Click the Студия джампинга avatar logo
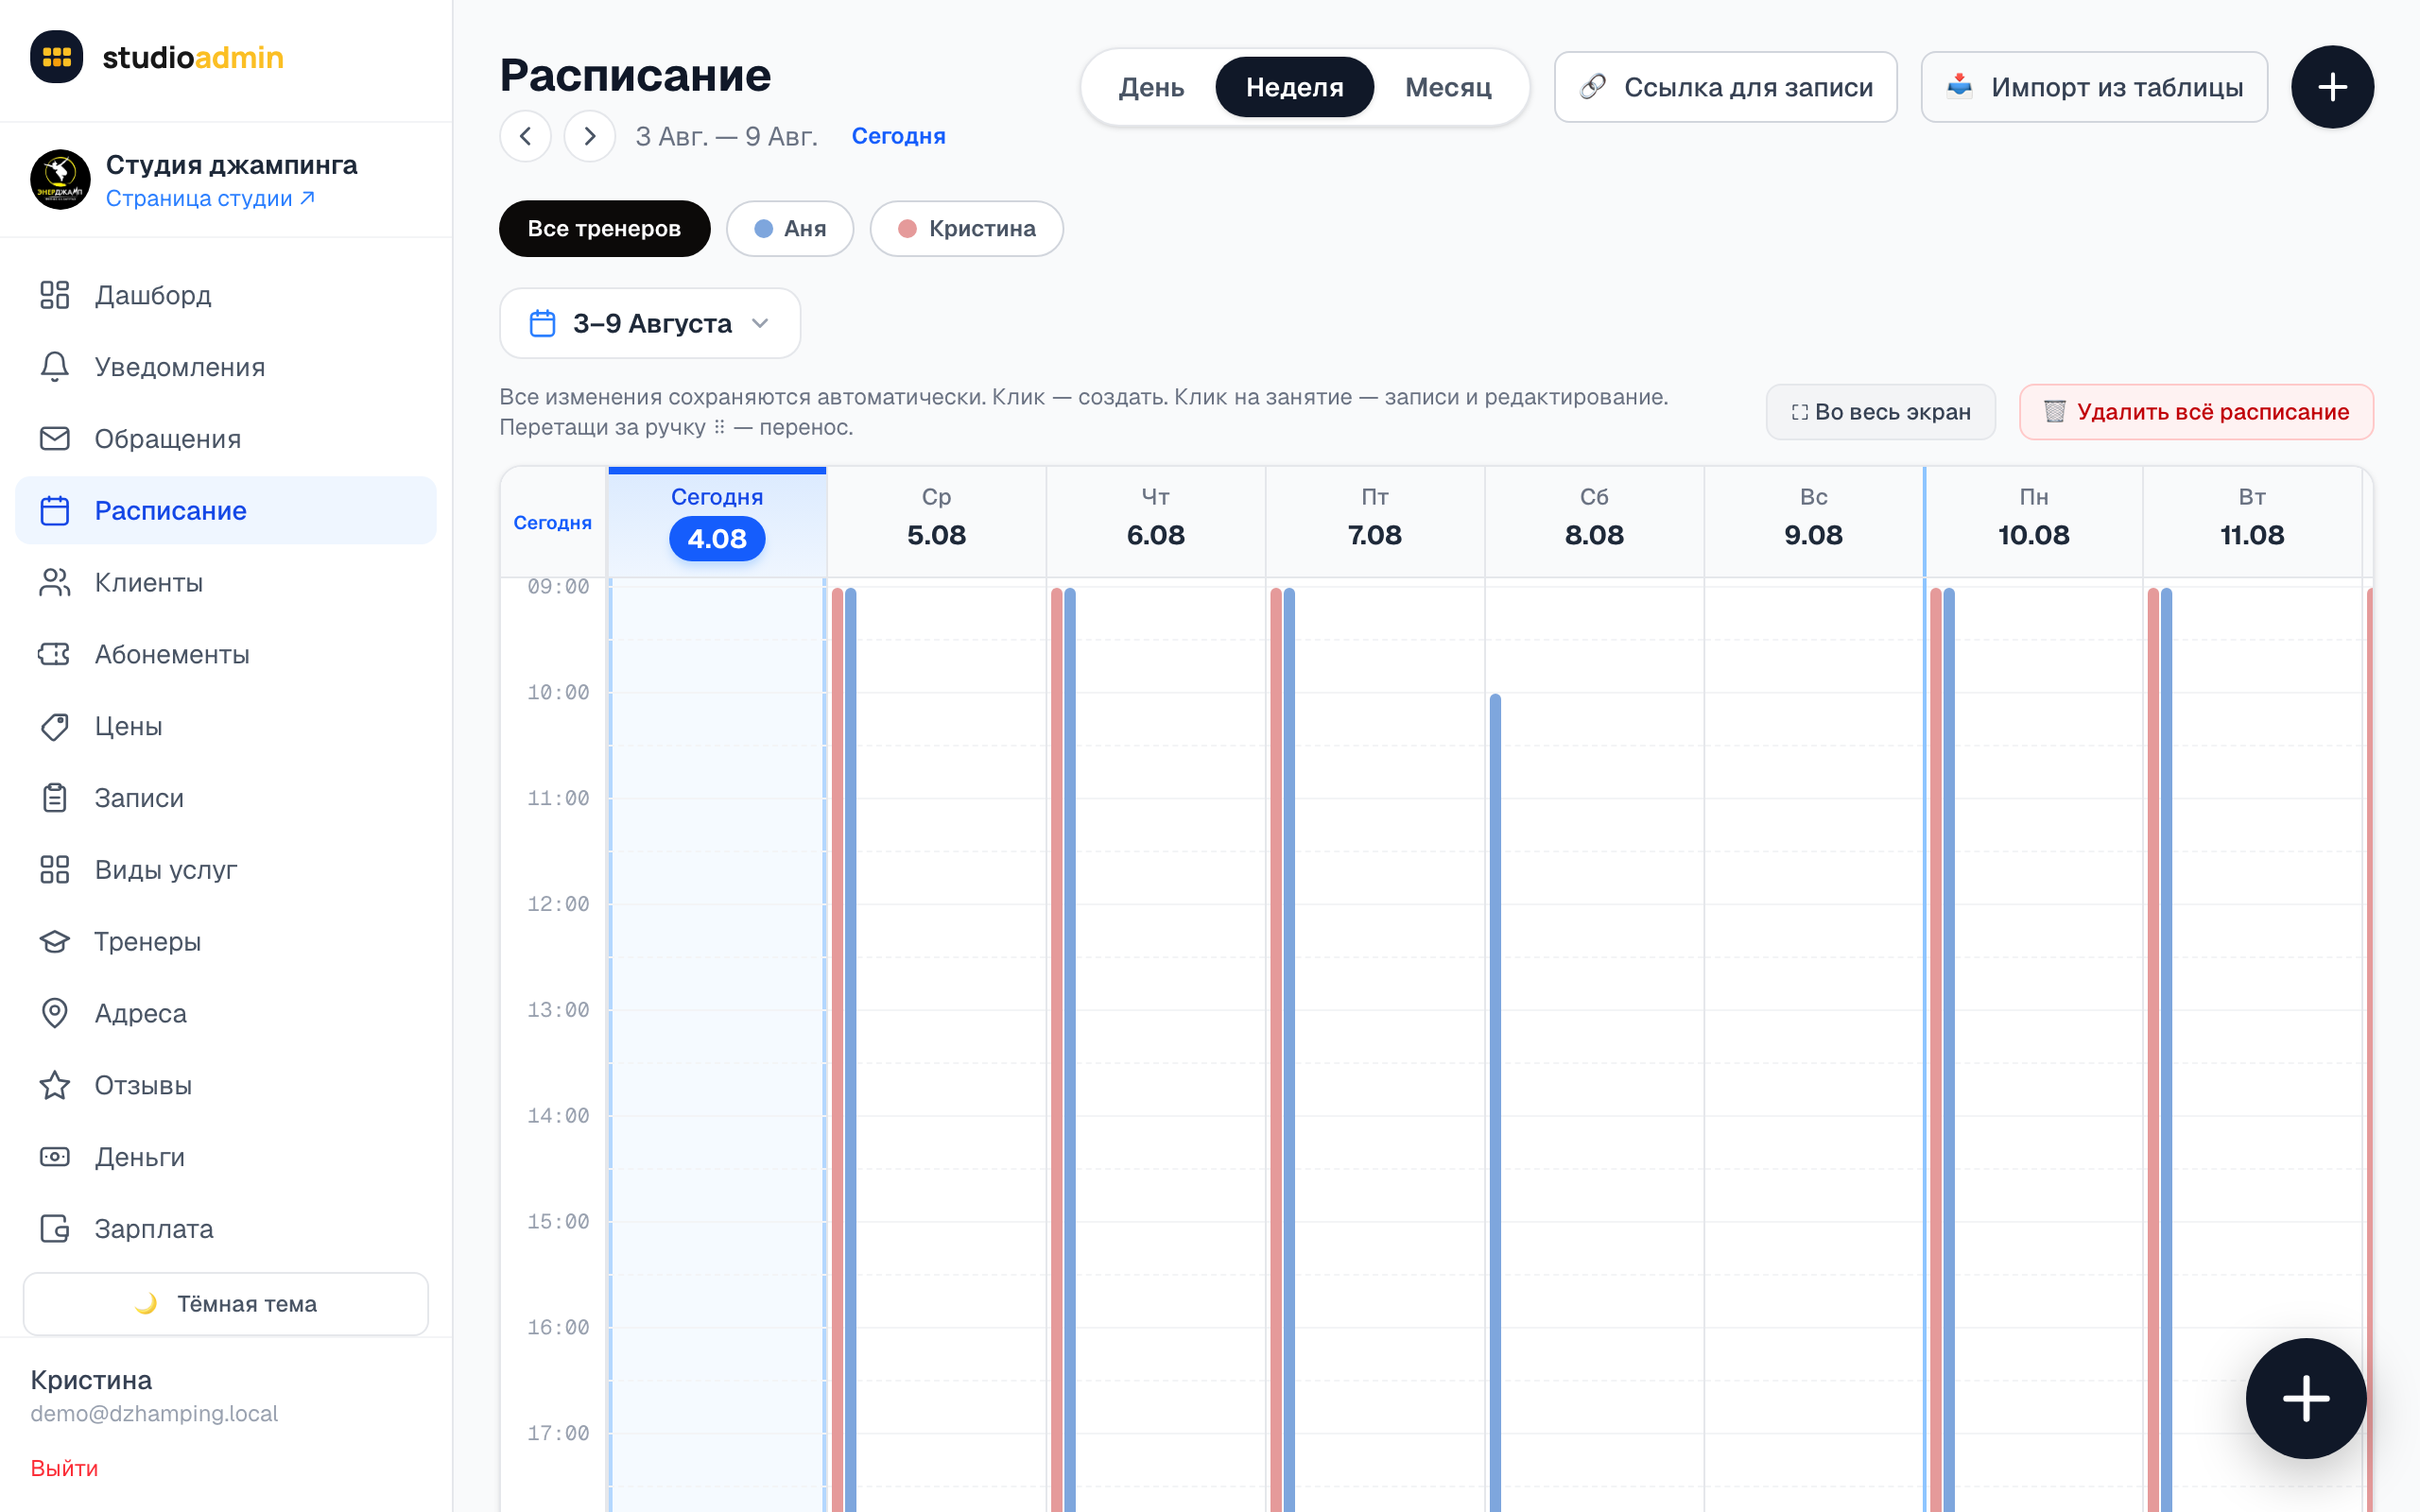 60,180
